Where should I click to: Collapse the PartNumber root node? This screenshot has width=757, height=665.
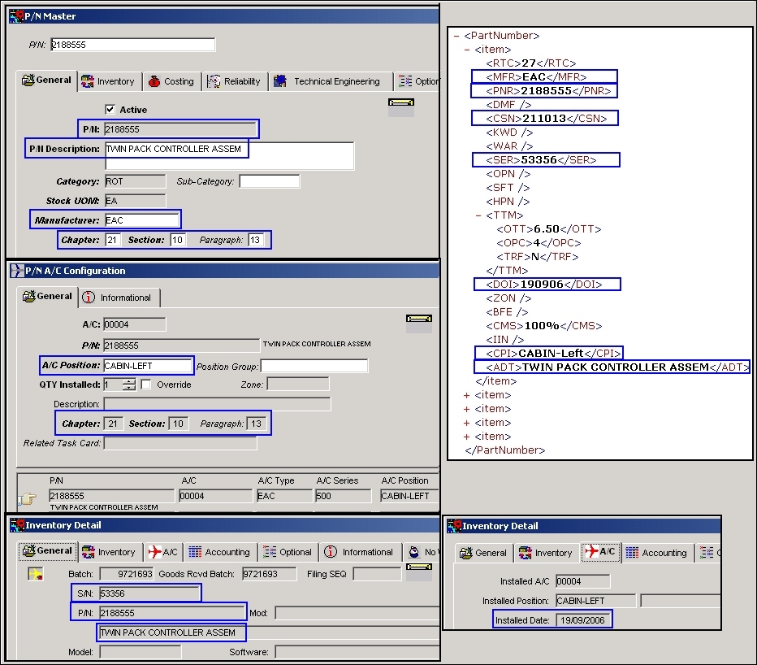tap(456, 36)
